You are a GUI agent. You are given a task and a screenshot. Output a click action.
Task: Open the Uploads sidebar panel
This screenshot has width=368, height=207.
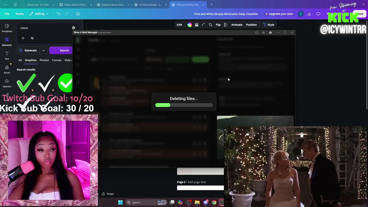point(7,83)
